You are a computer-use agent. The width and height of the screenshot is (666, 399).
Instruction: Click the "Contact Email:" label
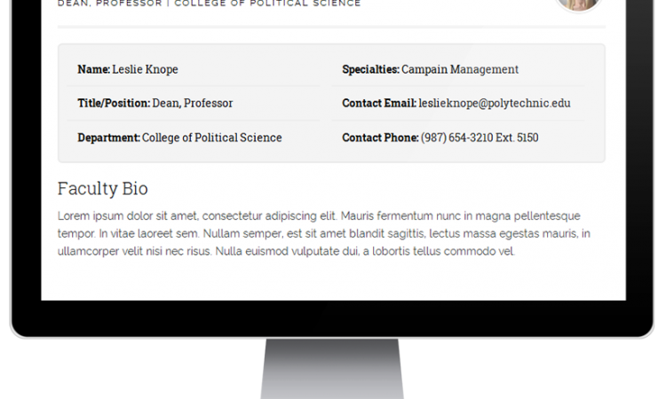(379, 104)
